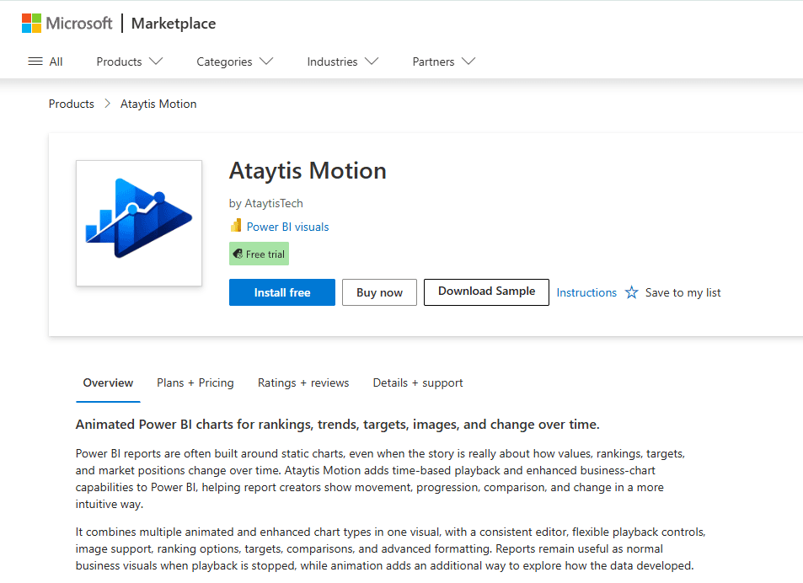Click the Free trial badge
The height and width of the screenshot is (583, 803).
tap(259, 254)
